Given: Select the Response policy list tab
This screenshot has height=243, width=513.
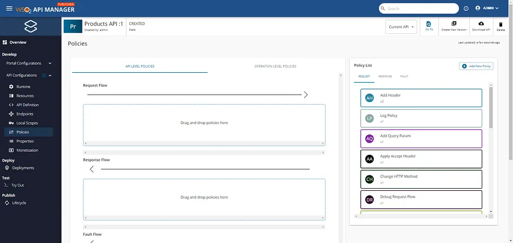Looking at the screenshot, I should point(385,76).
